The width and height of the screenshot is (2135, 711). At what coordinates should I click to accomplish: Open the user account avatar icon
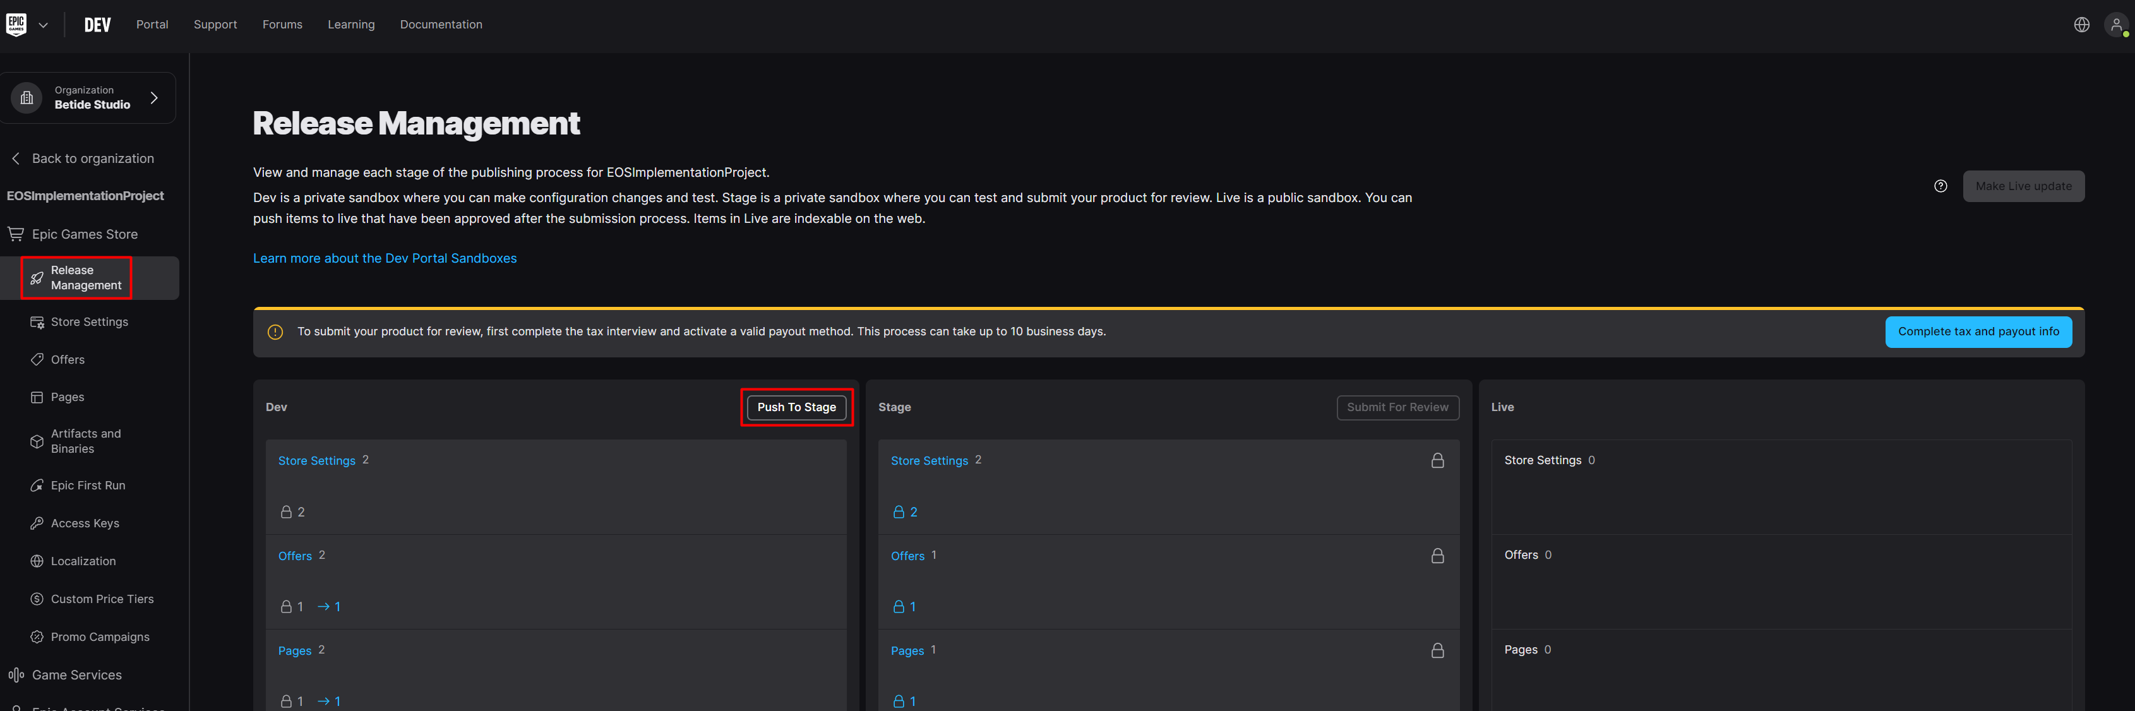(x=2116, y=25)
